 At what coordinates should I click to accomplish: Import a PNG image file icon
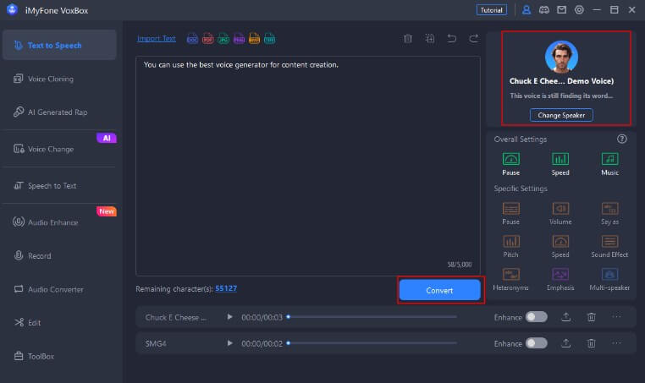[x=239, y=39]
